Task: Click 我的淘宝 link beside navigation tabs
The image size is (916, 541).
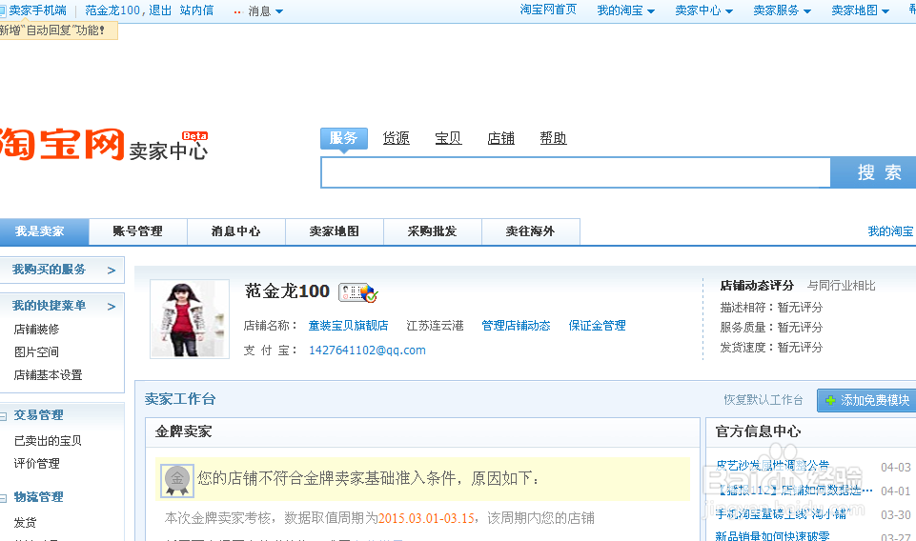Action: [890, 231]
